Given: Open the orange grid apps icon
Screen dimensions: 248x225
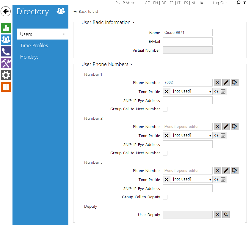Looking at the screenshot, I should coord(6,87).
